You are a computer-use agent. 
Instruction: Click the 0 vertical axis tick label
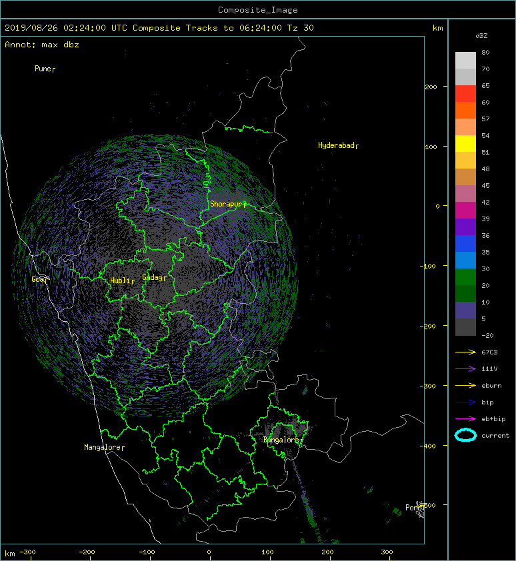tap(437, 206)
